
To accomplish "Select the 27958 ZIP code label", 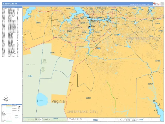I will coord(95,120).
